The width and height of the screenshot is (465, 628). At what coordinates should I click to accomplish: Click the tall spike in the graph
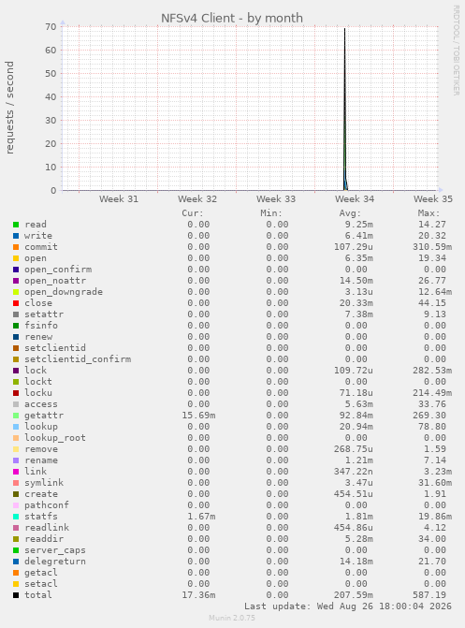345,109
